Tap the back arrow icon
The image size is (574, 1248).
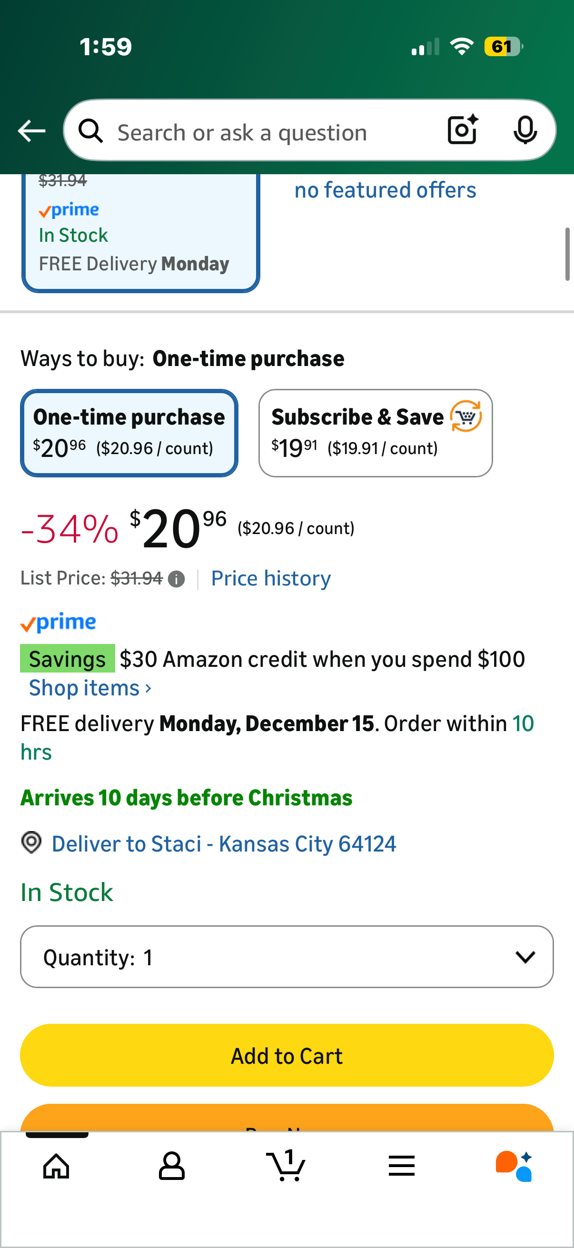tap(31, 131)
